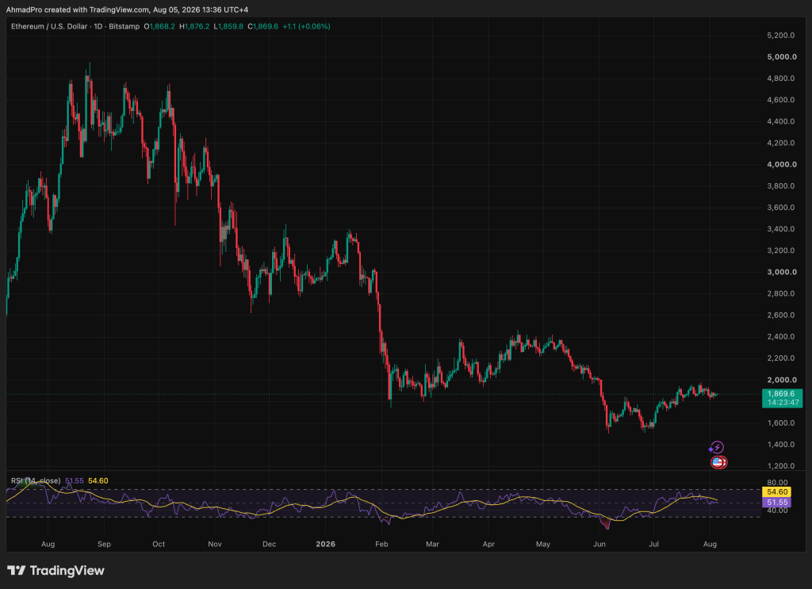Viewport: 812px width, 589px height.
Task: Click the high price value H1,876.2
Action: pyautogui.click(x=194, y=26)
